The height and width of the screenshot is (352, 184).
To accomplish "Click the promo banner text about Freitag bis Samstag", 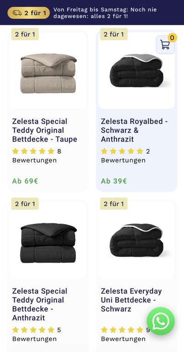I will 105,13.
